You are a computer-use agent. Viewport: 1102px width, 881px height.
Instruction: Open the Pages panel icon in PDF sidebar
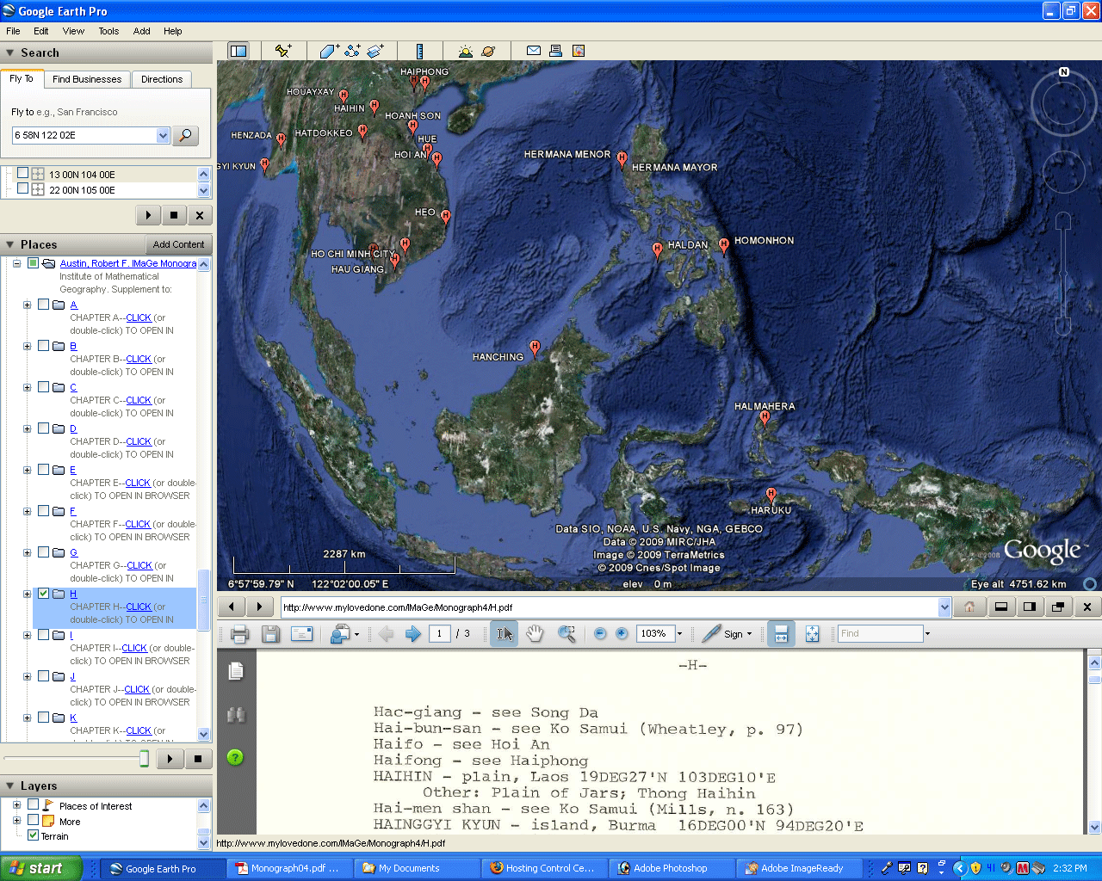pos(236,671)
